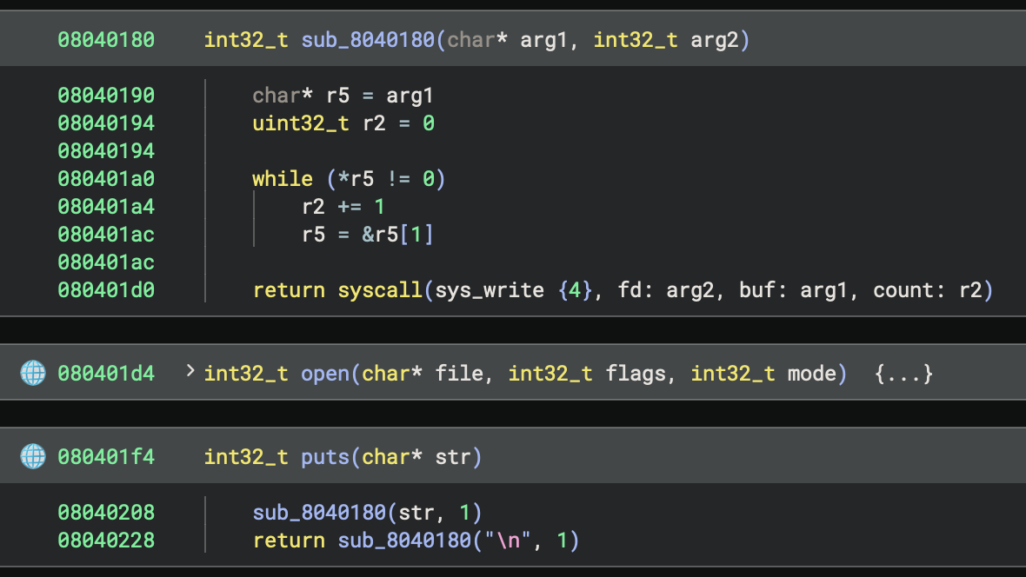
Task: Click the address 08040180 in the function header
Action: (106, 40)
